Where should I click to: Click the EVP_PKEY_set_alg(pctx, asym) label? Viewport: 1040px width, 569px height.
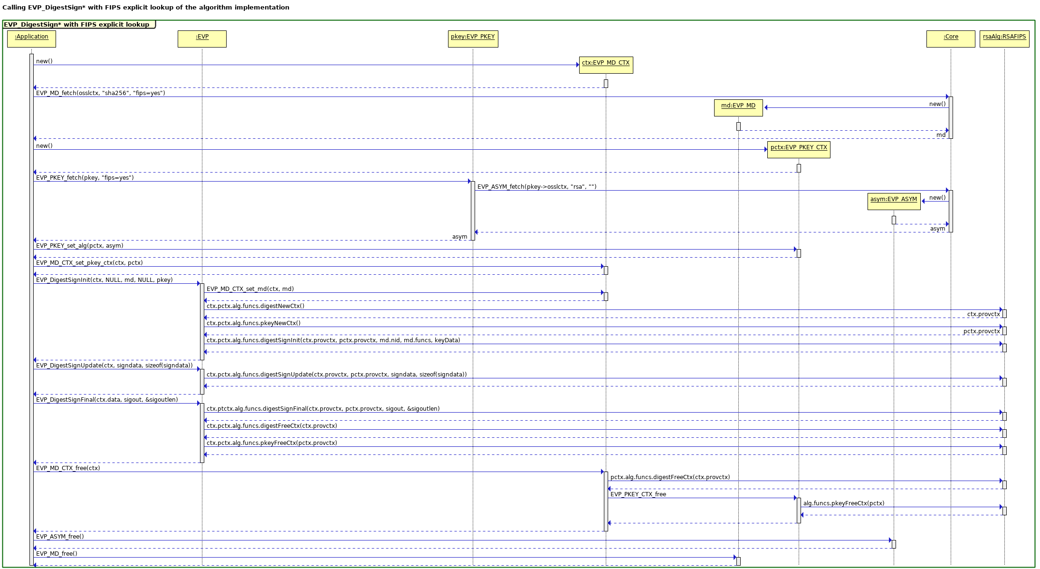(79, 246)
